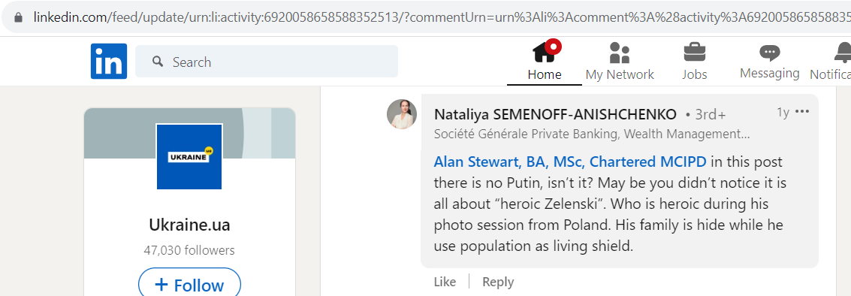Click the Search input field

[x=267, y=62]
